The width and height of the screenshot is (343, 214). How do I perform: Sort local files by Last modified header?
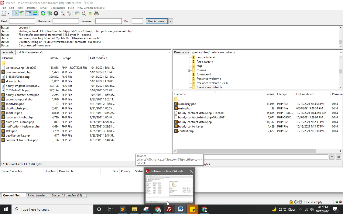[99, 58]
